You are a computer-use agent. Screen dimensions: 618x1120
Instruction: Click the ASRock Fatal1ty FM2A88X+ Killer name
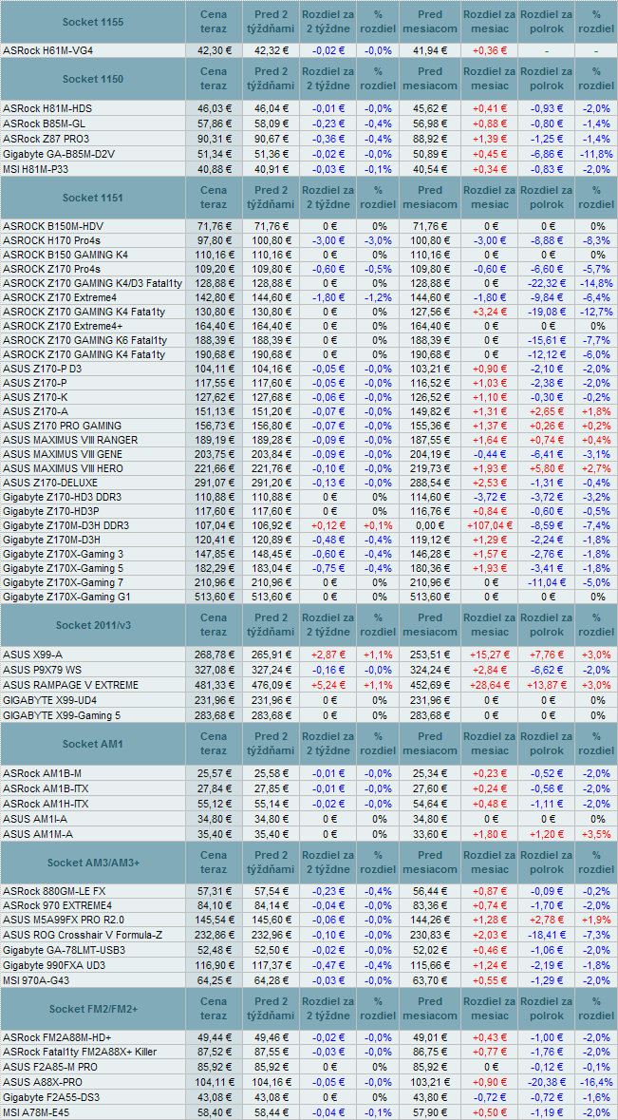tap(79, 1053)
